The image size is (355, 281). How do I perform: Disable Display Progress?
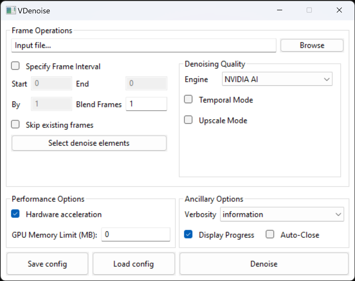click(x=188, y=234)
